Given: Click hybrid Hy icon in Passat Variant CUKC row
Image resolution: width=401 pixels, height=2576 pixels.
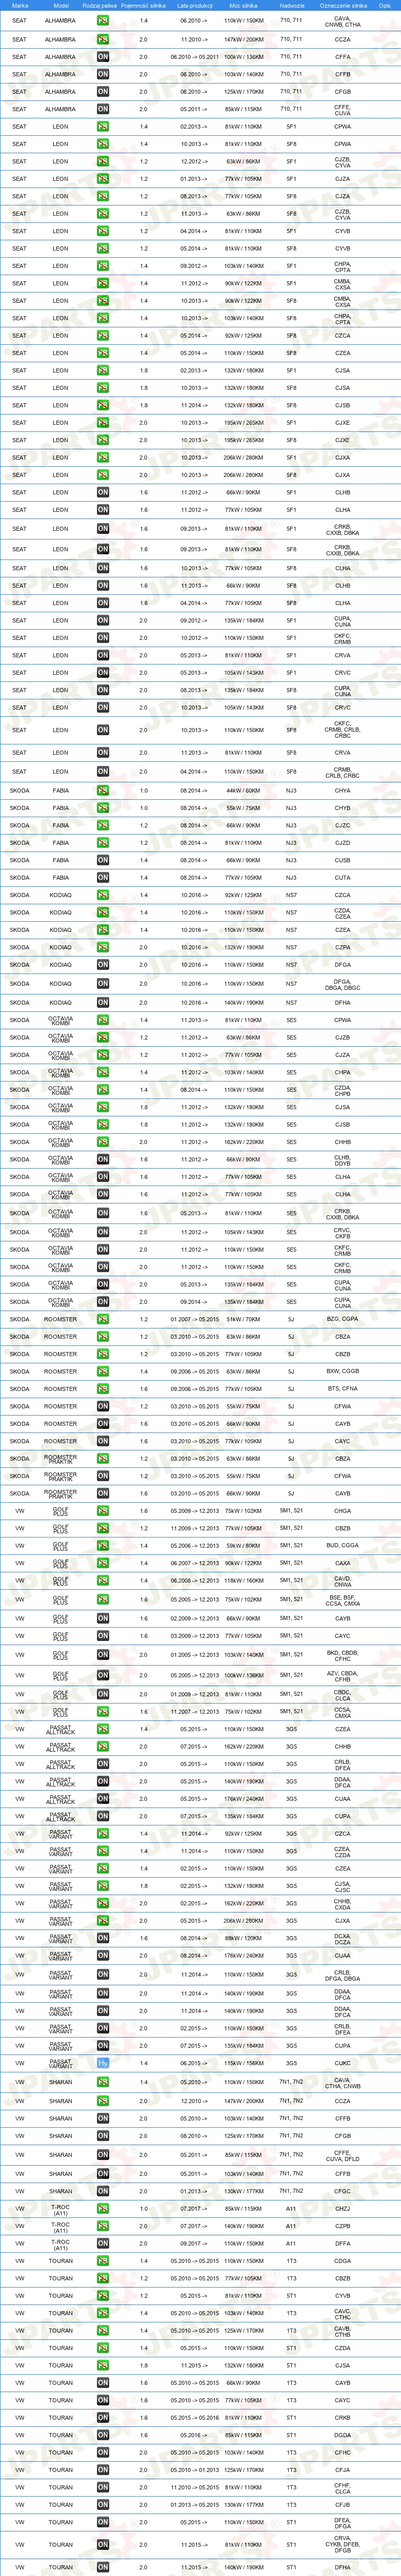Looking at the screenshot, I should [103, 2063].
